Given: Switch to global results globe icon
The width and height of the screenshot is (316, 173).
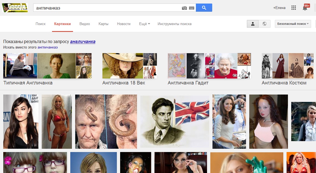Looking at the screenshot, I should click(264, 24).
